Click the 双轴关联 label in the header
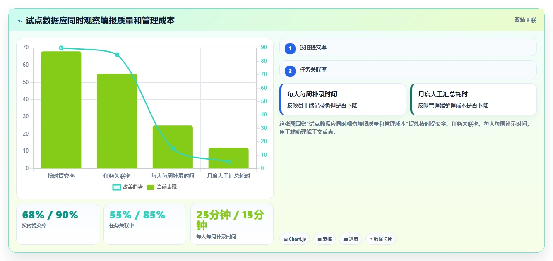 (525, 20)
